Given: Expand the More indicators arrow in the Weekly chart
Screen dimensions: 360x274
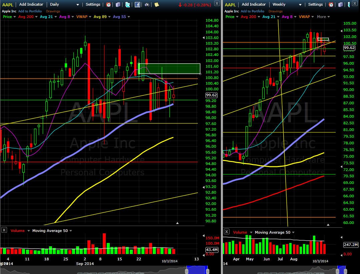Looking at the screenshot, I should click(x=329, y=17).
